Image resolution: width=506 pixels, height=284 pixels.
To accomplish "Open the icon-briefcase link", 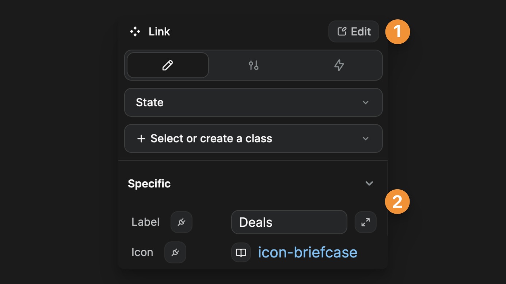I will point(307,252).
